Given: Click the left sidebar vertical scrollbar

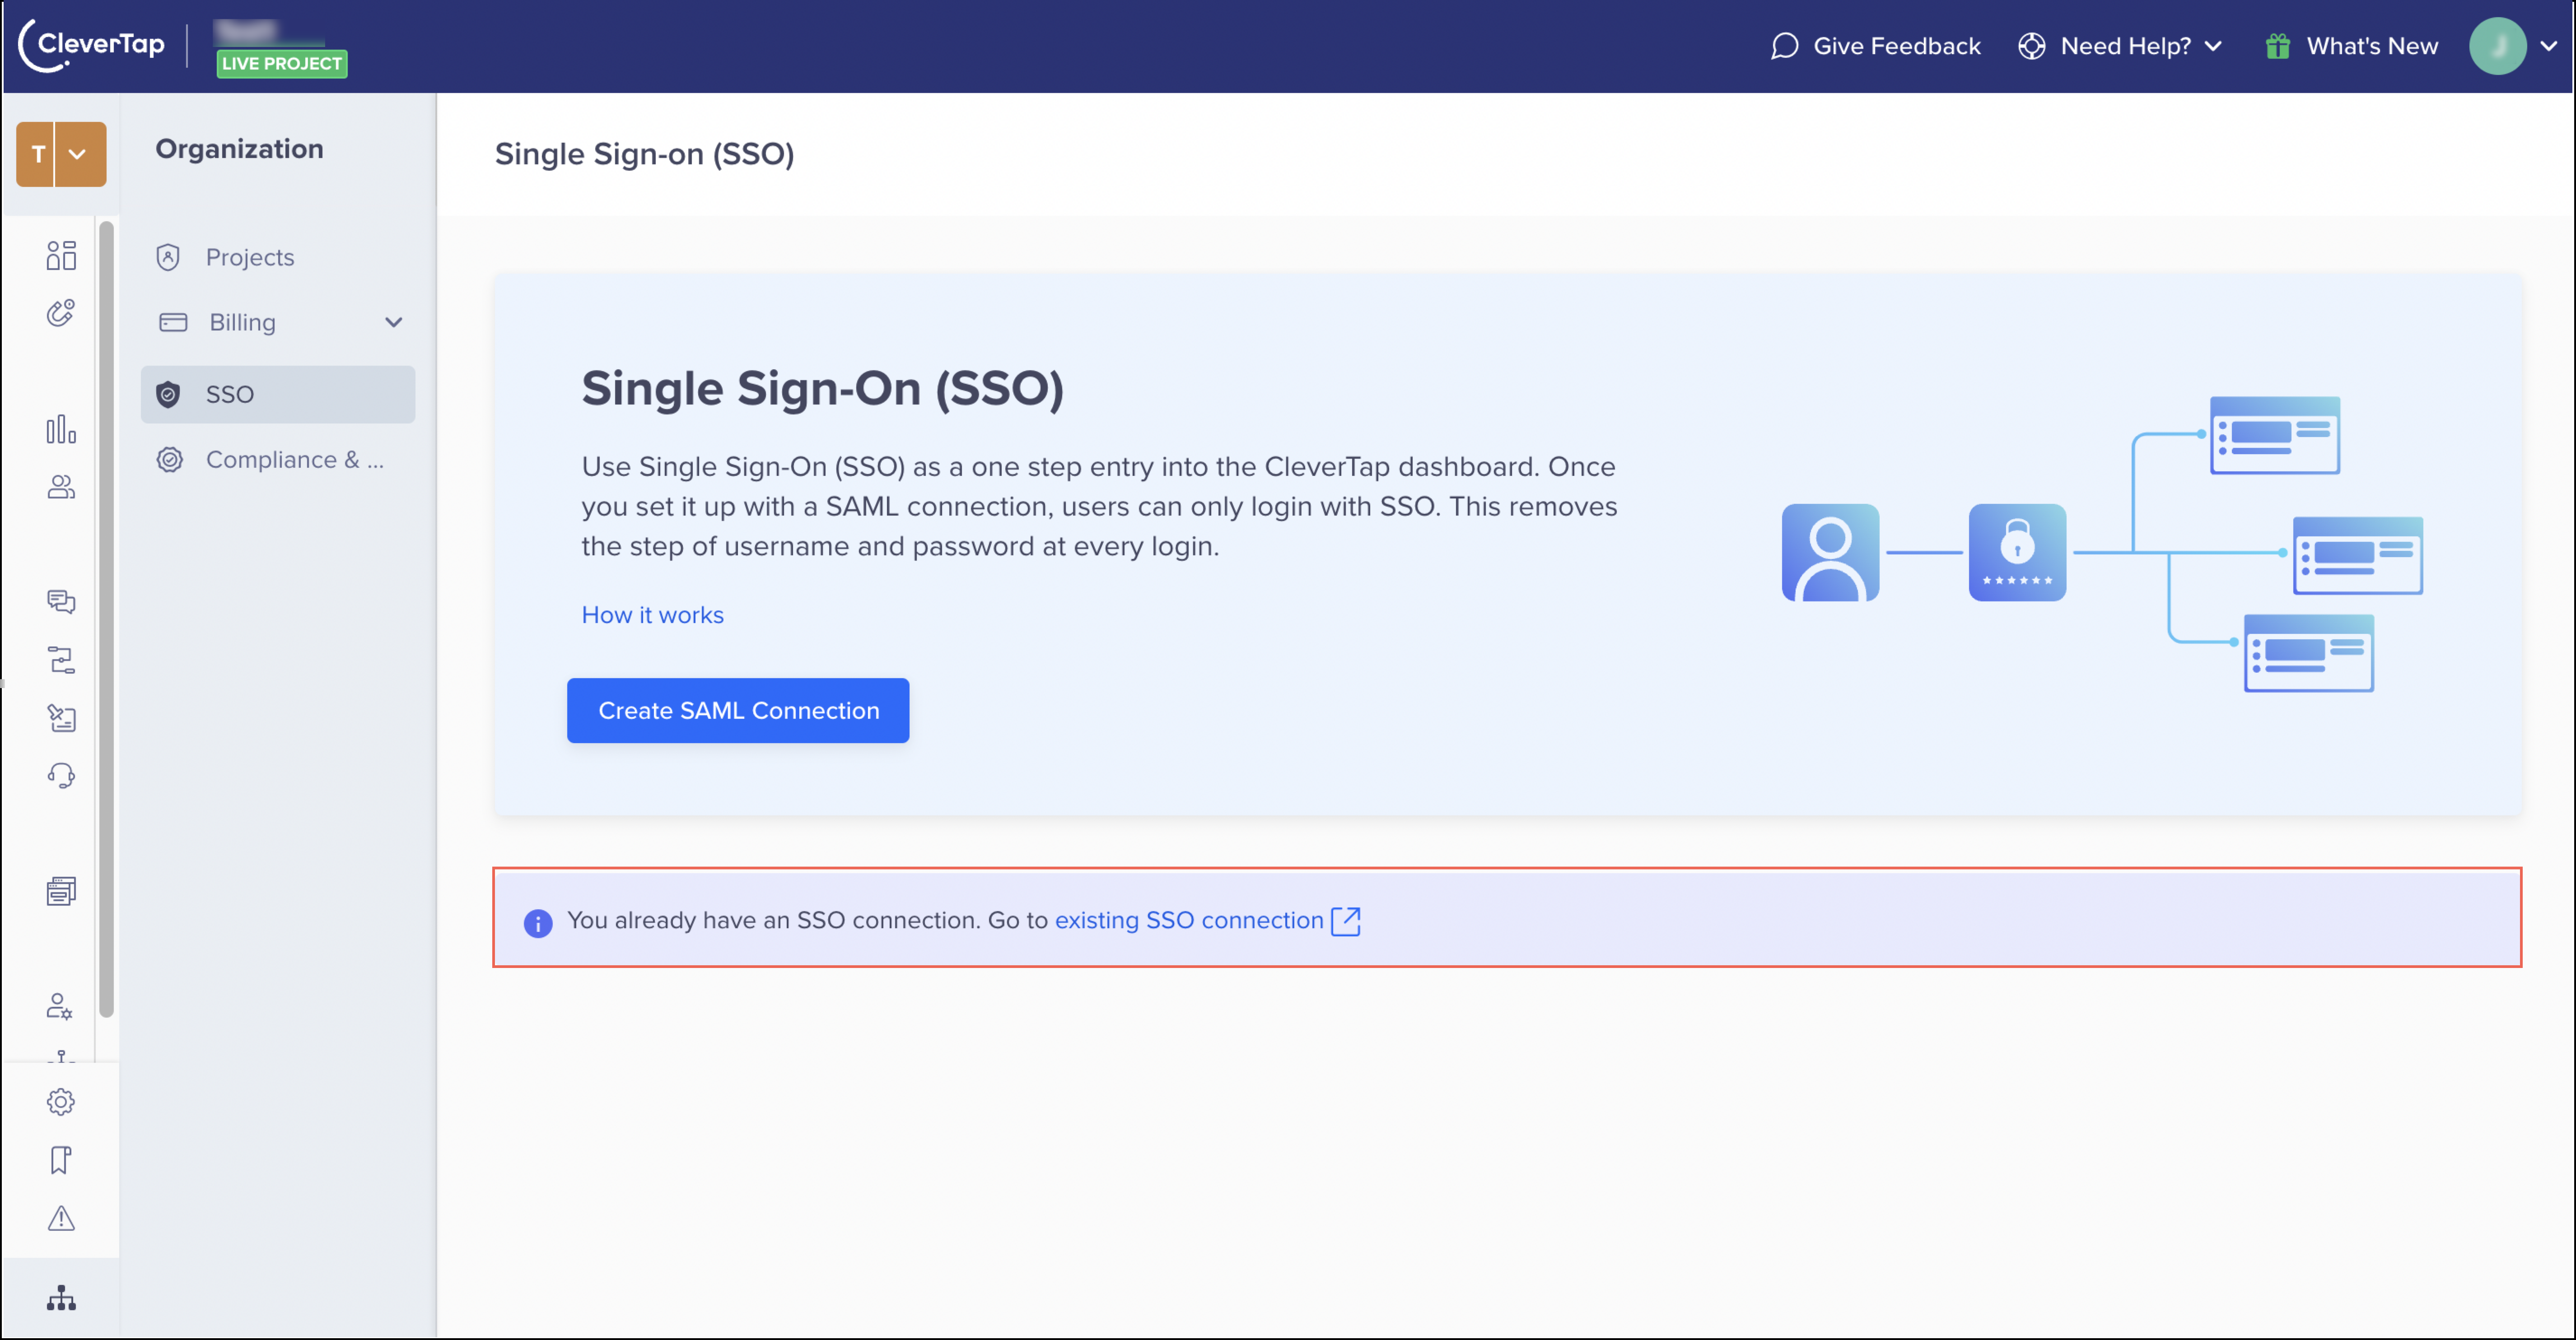Looking at the screenshot, I should 107,620.
